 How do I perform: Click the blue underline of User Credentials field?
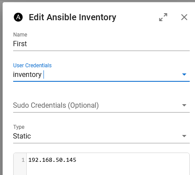tap(101, 81)
